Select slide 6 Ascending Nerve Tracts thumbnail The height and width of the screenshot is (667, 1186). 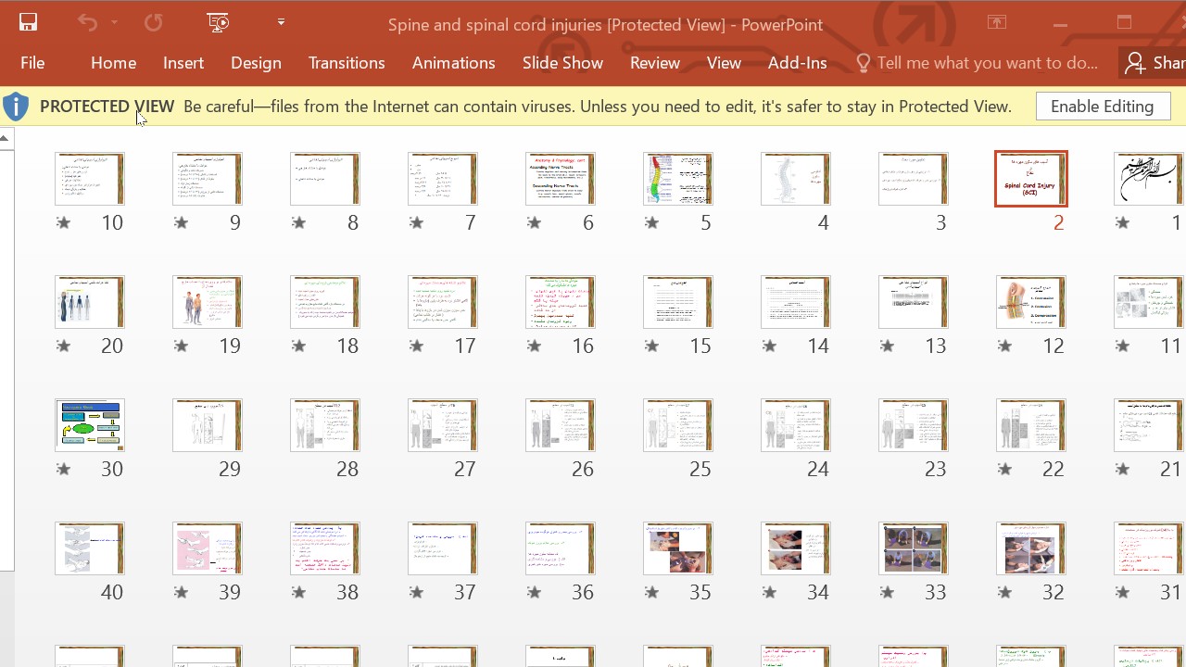(x=561, y=179)
